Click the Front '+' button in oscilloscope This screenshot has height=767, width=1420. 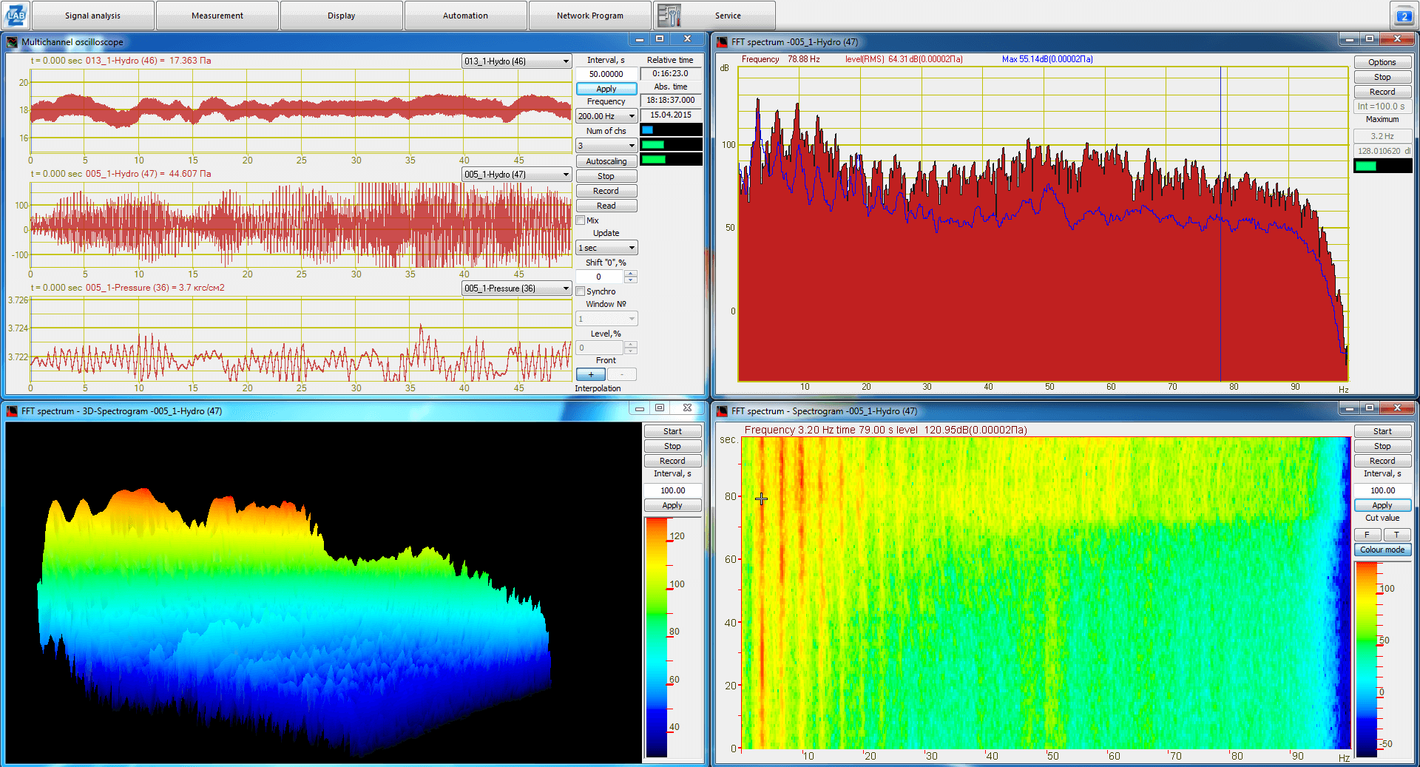tap(591, 374)
